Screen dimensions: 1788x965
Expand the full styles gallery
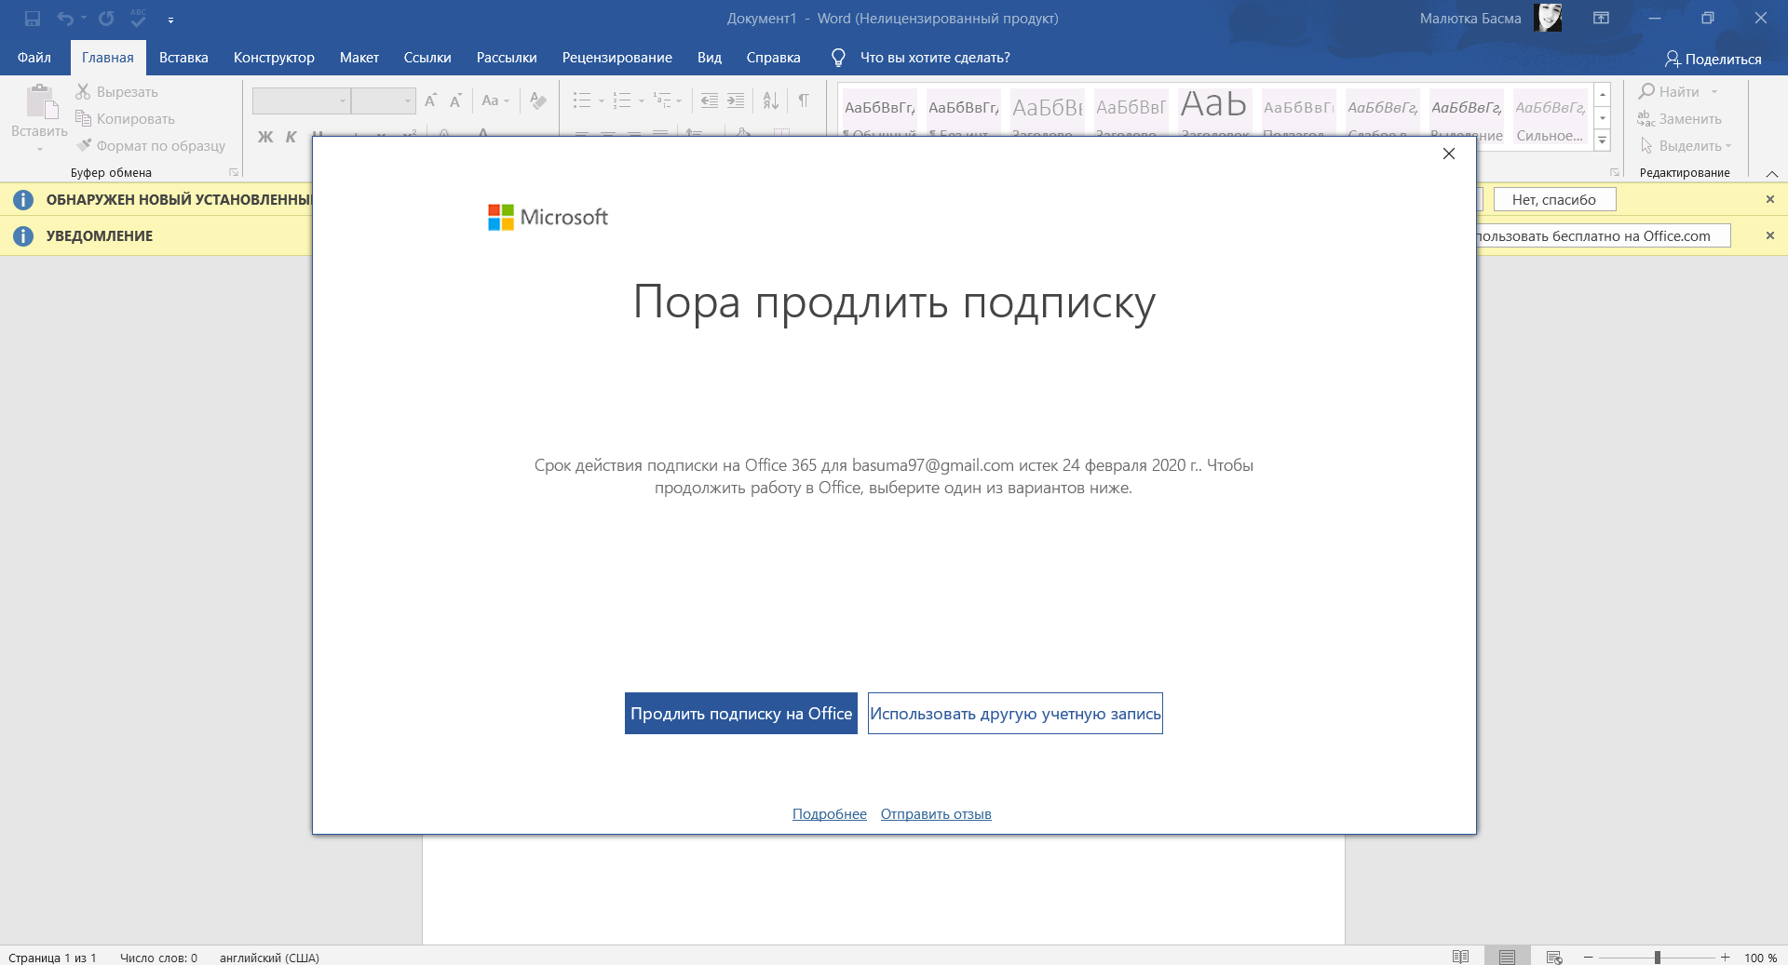(x=1603, y=141)
